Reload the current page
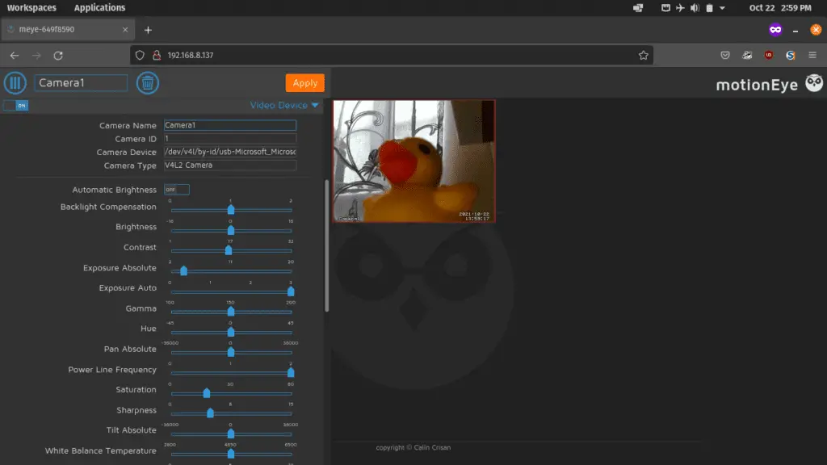 (x=58, y=56)
